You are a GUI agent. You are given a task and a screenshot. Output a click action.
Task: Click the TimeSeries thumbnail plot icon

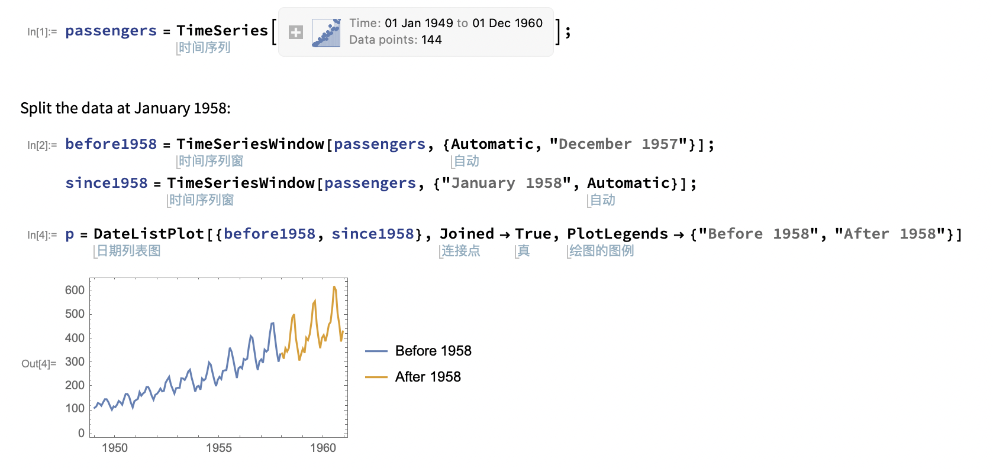326,32
